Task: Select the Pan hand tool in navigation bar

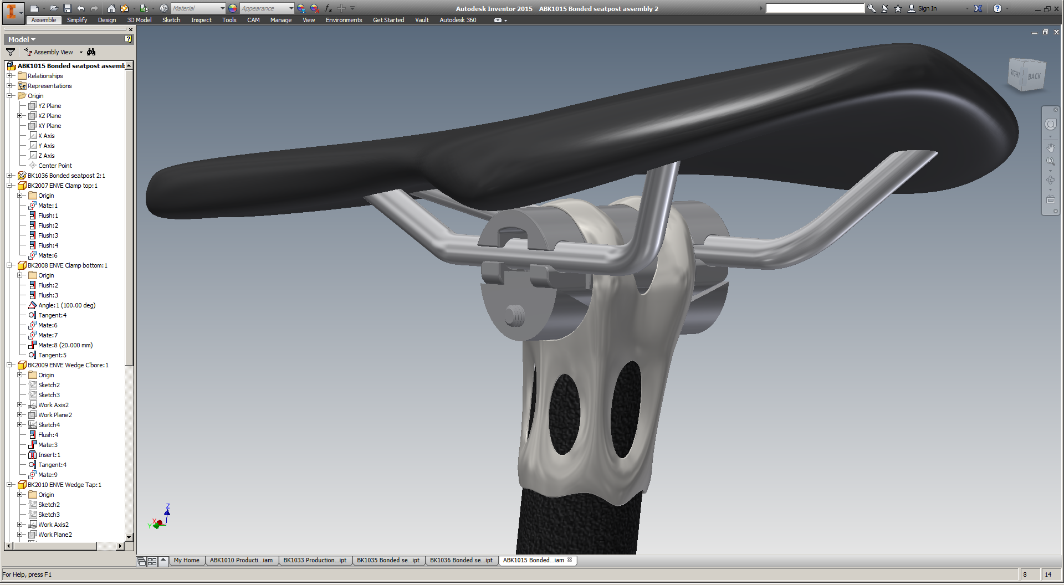Action: click(x=1050, y=147)
